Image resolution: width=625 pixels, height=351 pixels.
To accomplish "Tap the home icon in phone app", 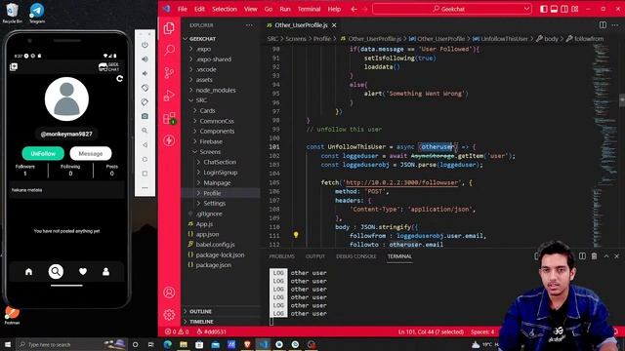I will pyautogui.click(x=28, y=272).
